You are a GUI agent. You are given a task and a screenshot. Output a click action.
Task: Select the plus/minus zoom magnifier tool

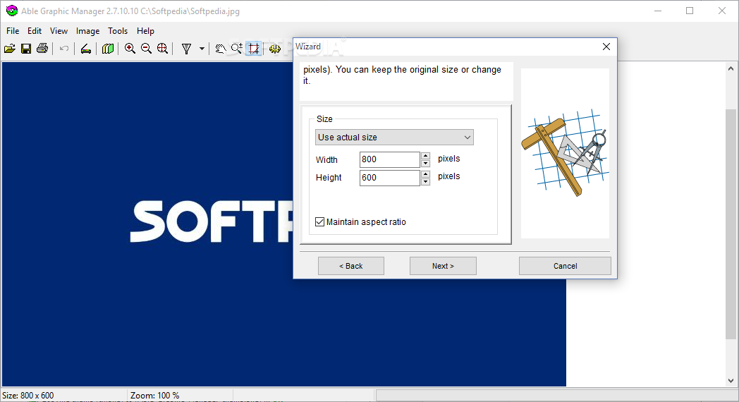tap(237, 49)
